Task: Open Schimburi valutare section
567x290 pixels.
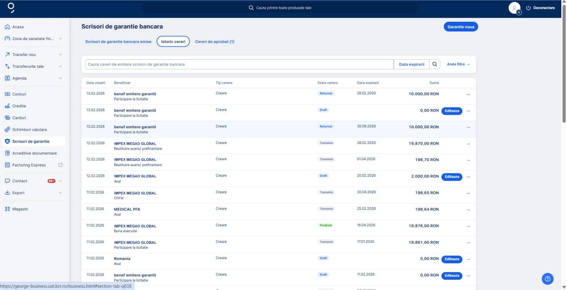Action: click(x=29, y=130)
